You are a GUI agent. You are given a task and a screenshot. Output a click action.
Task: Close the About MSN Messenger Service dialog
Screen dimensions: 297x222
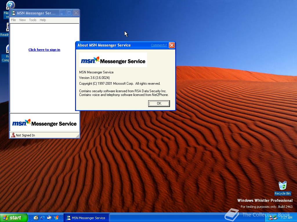click(x=172, y=45)
